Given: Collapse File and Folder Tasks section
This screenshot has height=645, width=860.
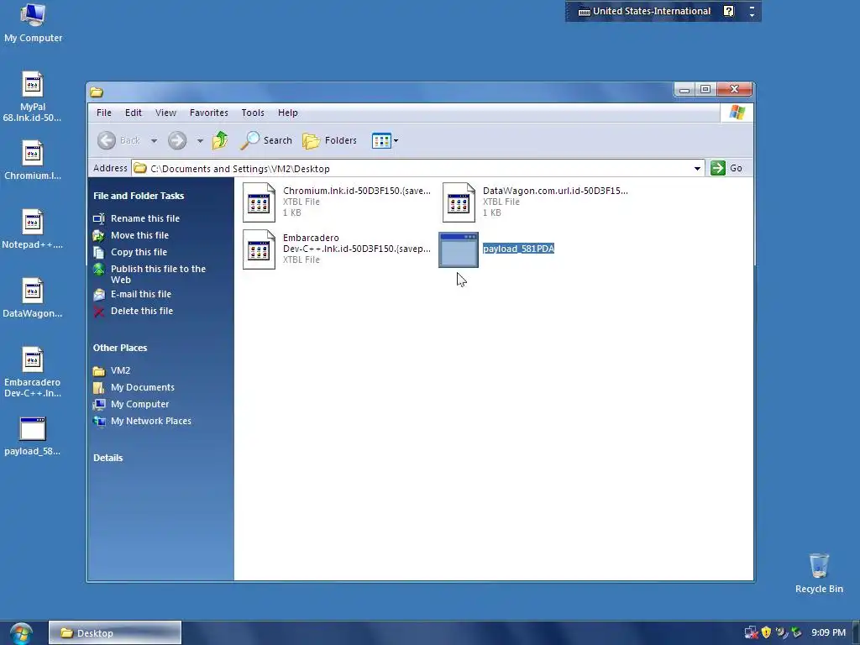Looking at the screenshot, I should 139,196.
